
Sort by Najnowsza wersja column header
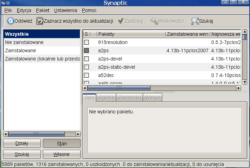point(225,34)
